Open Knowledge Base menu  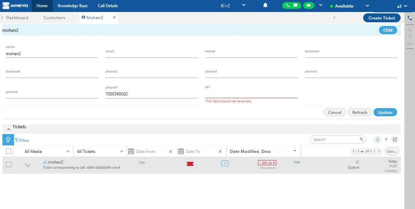(x=73, y=6)
